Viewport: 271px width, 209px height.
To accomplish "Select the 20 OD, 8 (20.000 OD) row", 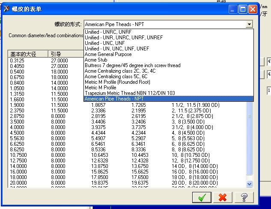I will pos(127,183).
